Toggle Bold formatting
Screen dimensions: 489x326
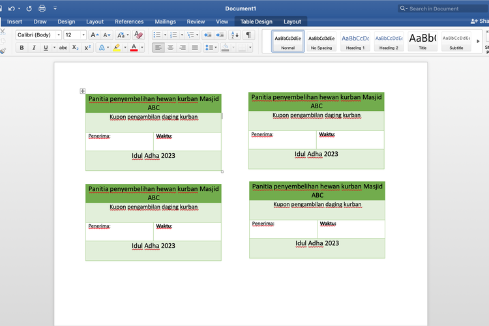click(22, 48)
